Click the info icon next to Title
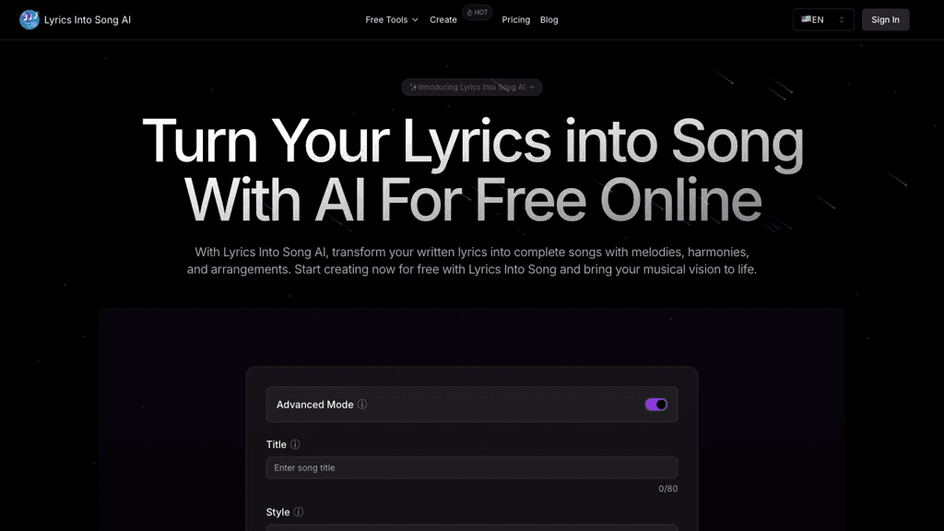Image resolution: width=944 pixels, height=531 pixels. [295, 444]
